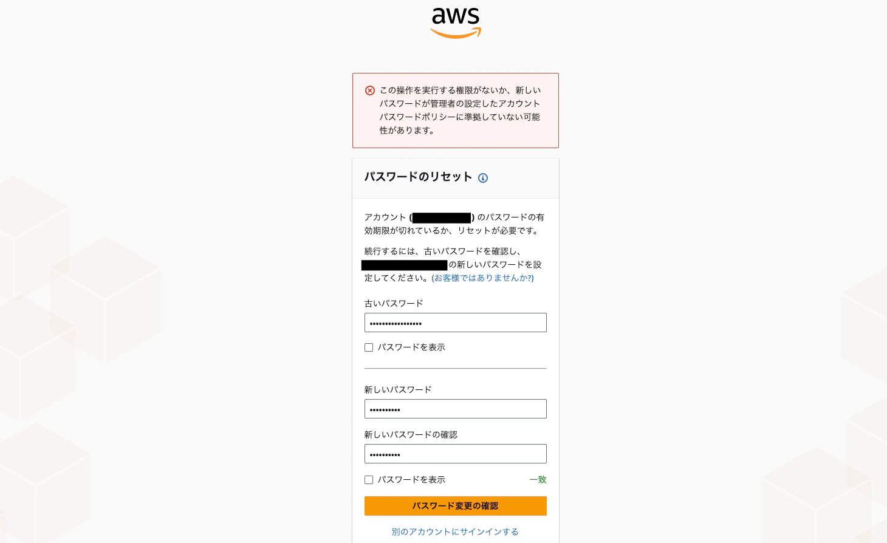Image resolution: width=887 pixels, height=543 pixels.
Task: Click the 続行するには instruction paragraph
Action: 453,265
